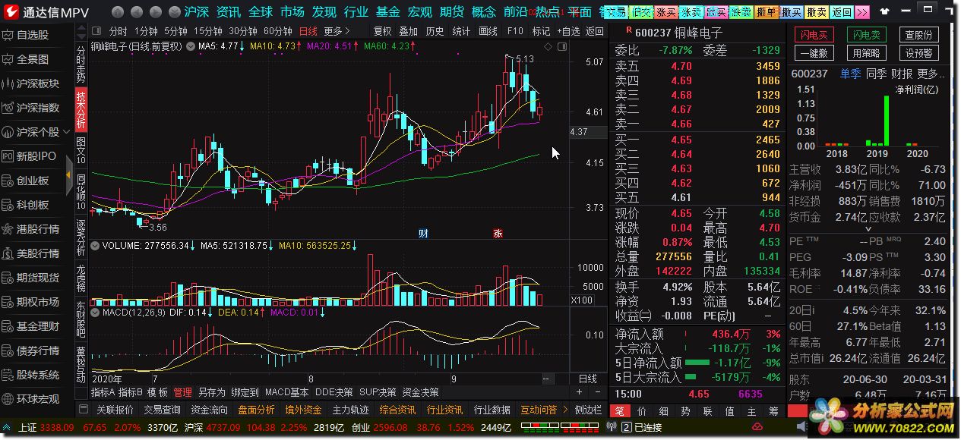
Task: Select the 资金流向 bottom tab
Action: (209, 410)
